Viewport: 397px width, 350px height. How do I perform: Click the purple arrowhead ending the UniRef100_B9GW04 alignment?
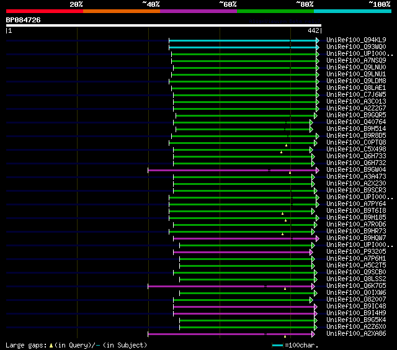(318, 170)
